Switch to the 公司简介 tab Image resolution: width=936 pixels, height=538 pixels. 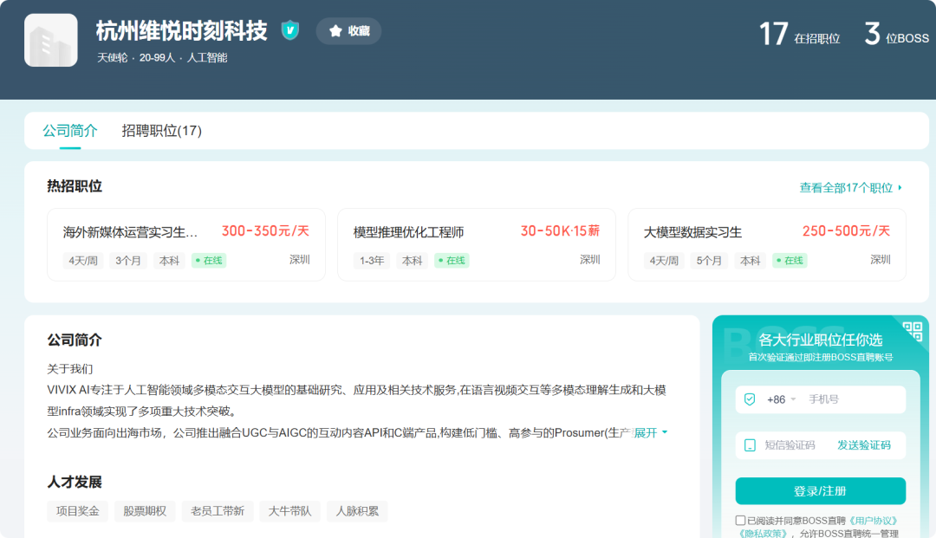[70, 131]
